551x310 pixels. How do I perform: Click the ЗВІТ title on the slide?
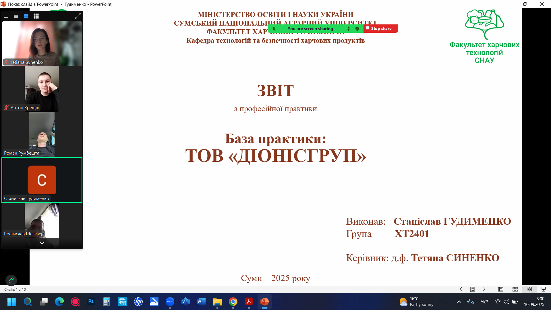[x=275, y=91]
